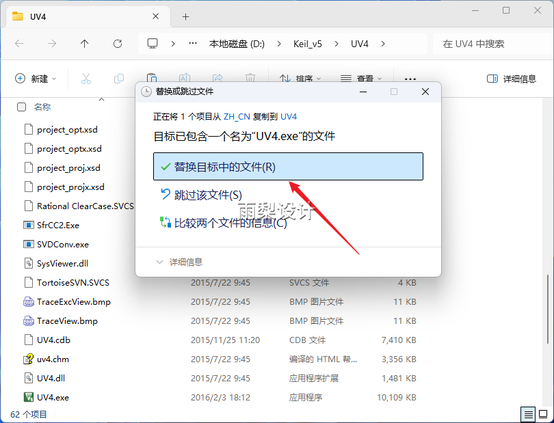The height and width of the screenshot is (423, 554).
Task: Click the Paste icon on the toolbar
Action: (150, 77)
